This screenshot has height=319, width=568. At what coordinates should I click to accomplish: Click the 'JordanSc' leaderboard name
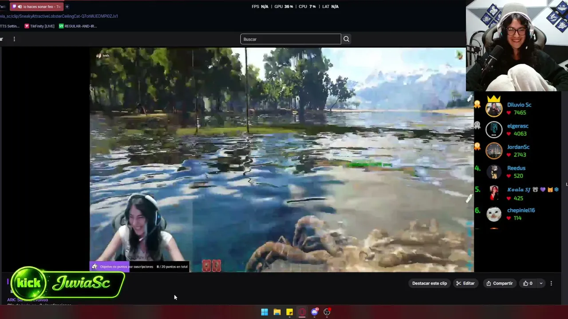click(518, 147)
